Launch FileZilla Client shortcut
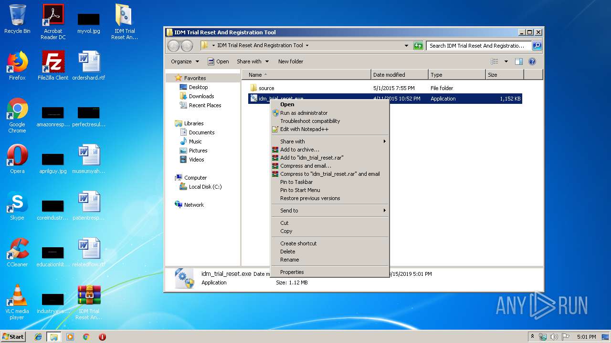611x343 pixels. (x=53, y=65)
